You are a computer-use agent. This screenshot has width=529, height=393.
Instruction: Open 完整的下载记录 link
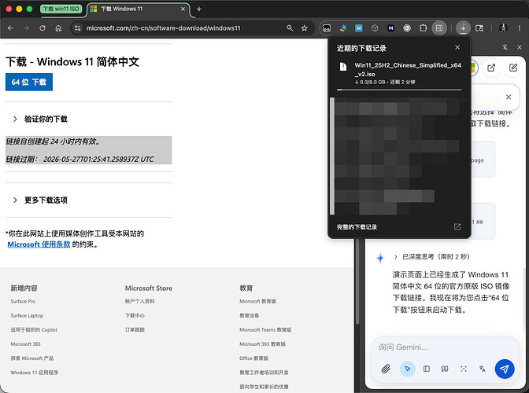tap(357, 227)
